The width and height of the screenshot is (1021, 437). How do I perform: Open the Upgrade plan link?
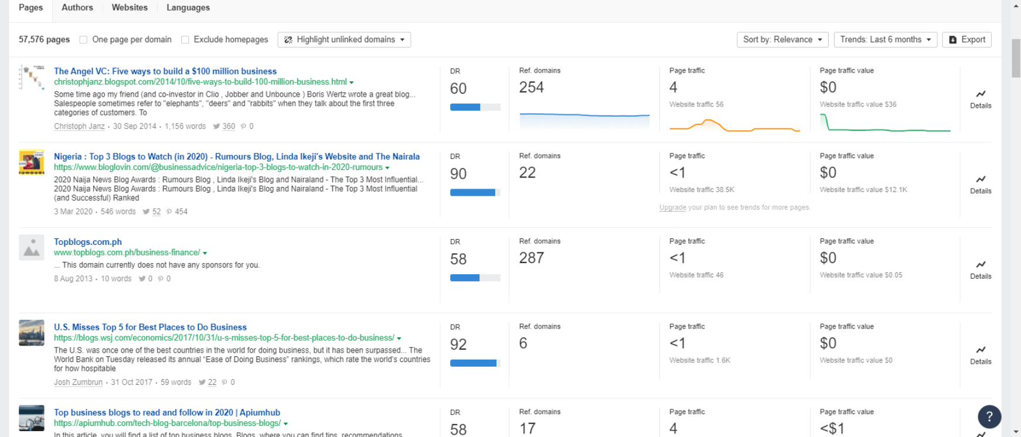[x=672, y=207]
